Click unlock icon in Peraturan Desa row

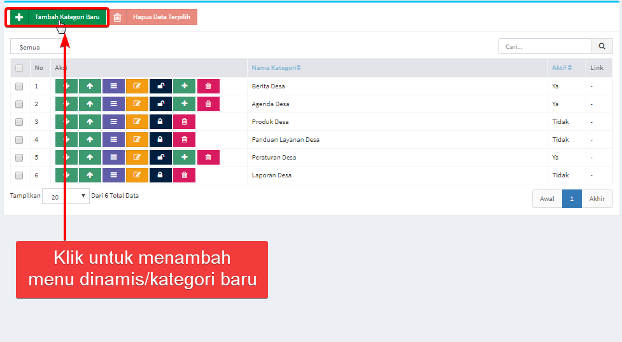160,157
